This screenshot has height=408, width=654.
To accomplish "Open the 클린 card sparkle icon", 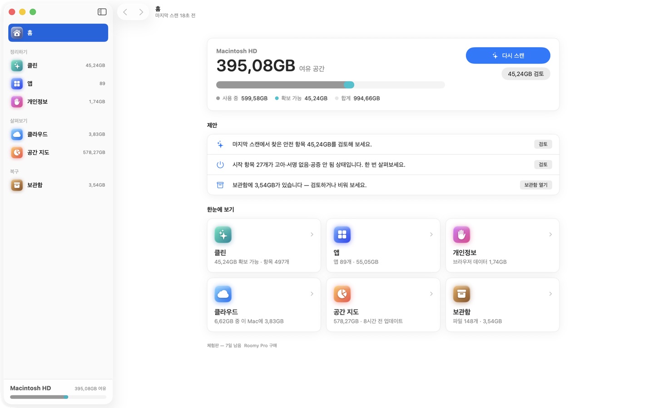I will coord(223,234).
